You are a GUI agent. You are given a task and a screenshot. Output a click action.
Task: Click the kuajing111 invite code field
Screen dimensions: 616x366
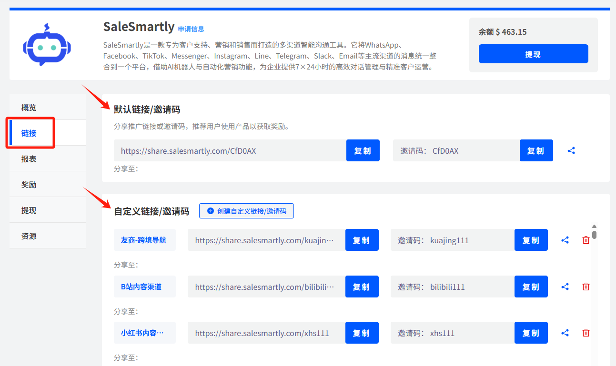[x=453, y=240]
